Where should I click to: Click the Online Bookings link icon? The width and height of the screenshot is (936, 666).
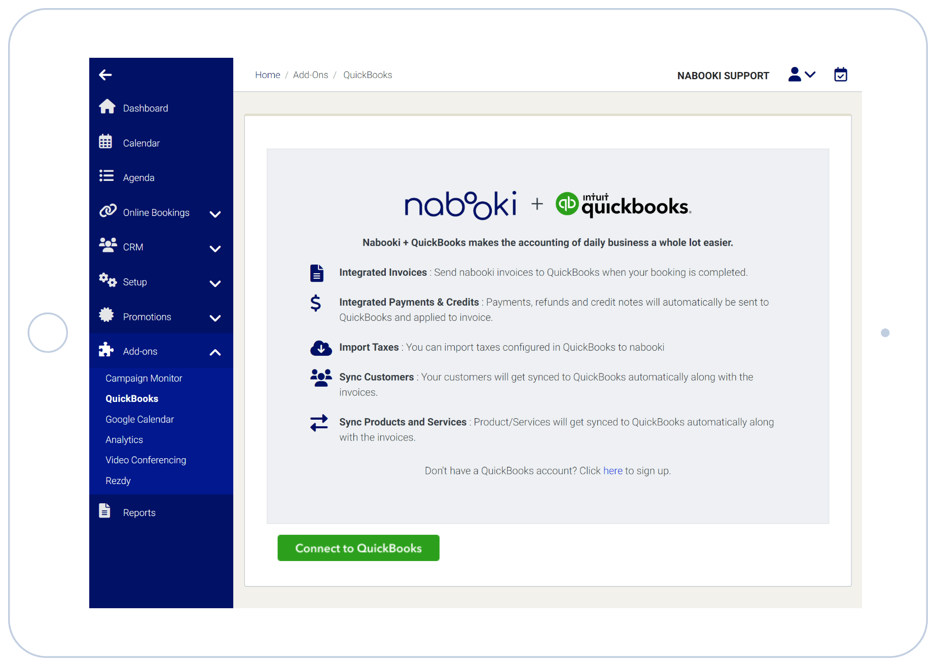pyautogui.click(x=108, y=210)
